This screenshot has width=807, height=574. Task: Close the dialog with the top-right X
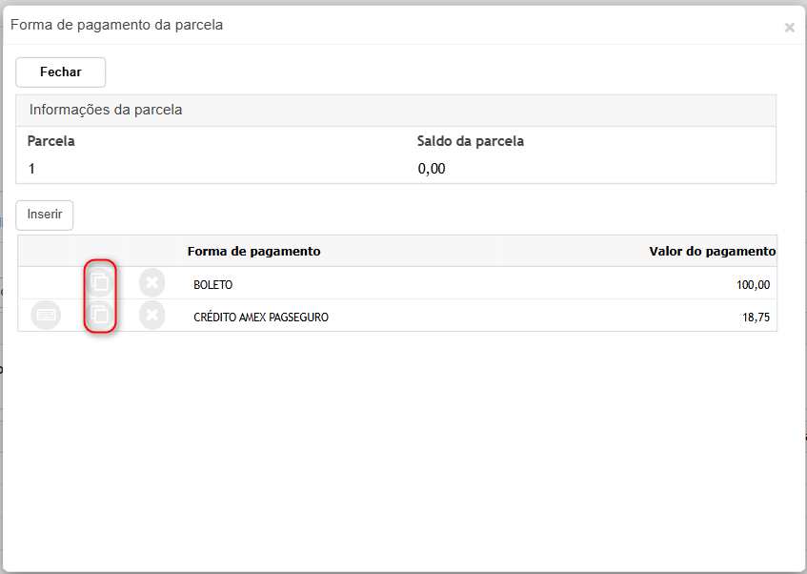(x=789, y=28)
